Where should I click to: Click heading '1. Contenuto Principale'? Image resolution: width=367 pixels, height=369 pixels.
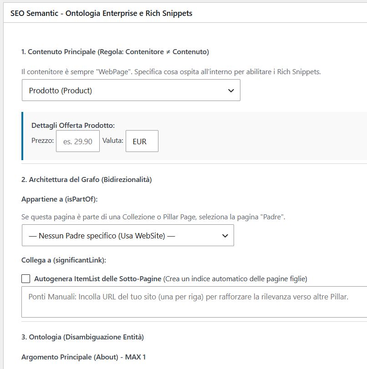115,52
